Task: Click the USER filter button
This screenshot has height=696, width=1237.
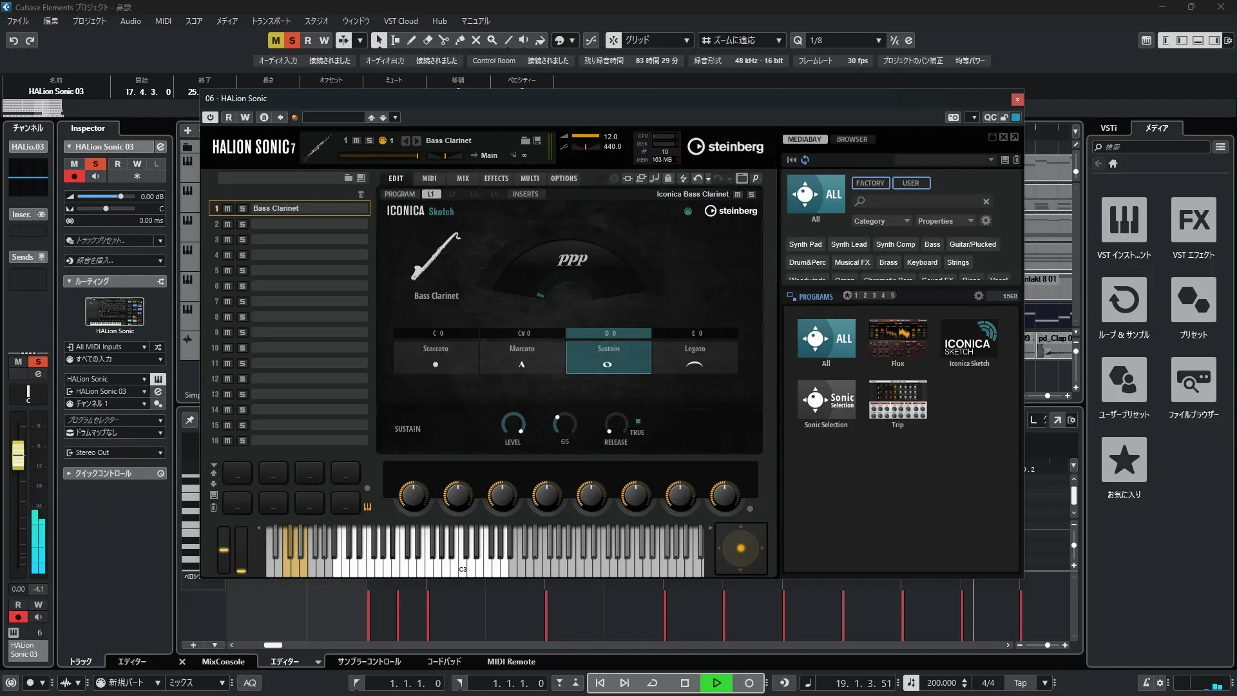Action: point(910,183)
